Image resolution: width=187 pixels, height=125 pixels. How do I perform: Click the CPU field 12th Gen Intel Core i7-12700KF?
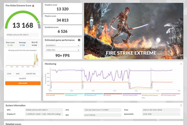click(103, 110)
